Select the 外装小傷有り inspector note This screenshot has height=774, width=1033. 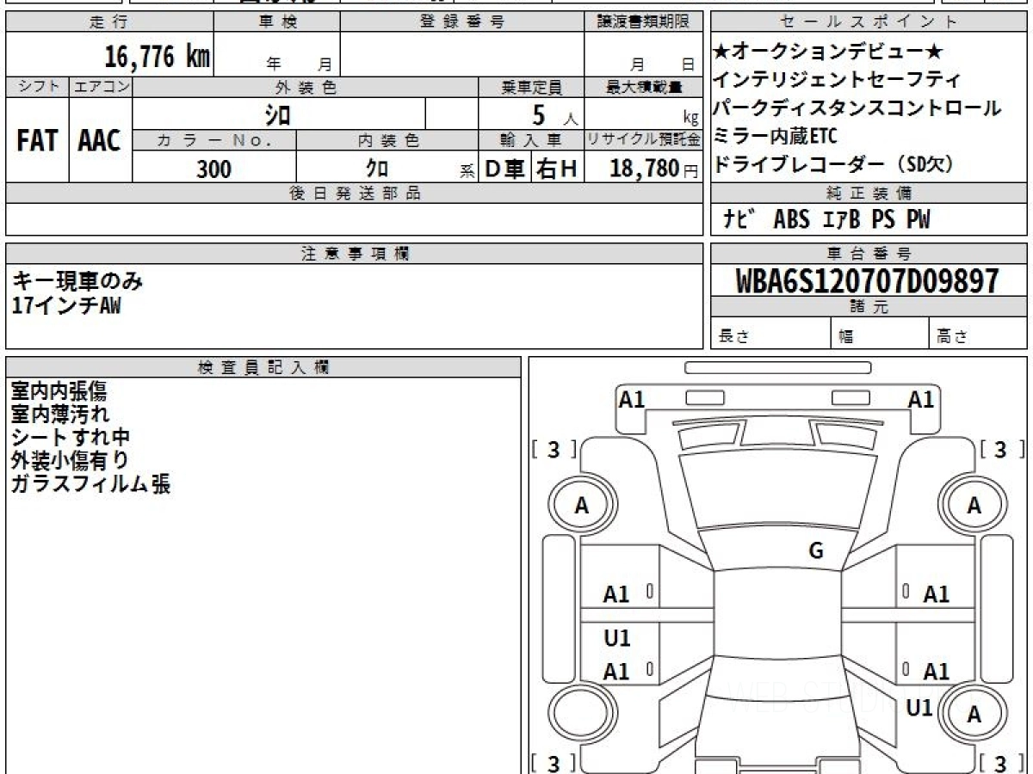click(71, 461)
